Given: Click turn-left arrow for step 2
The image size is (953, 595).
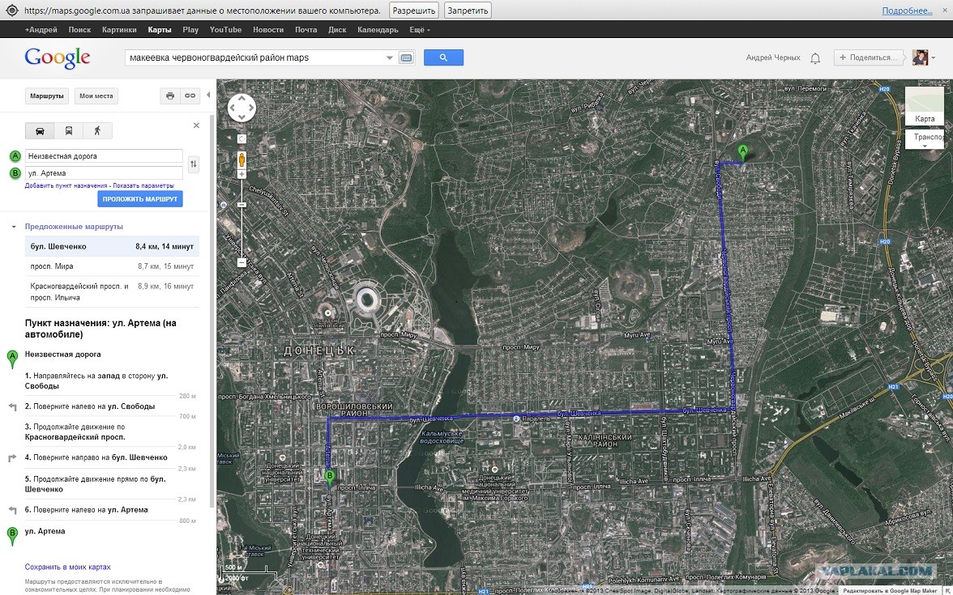Looking at the screenshot, I should click(12, 407).
